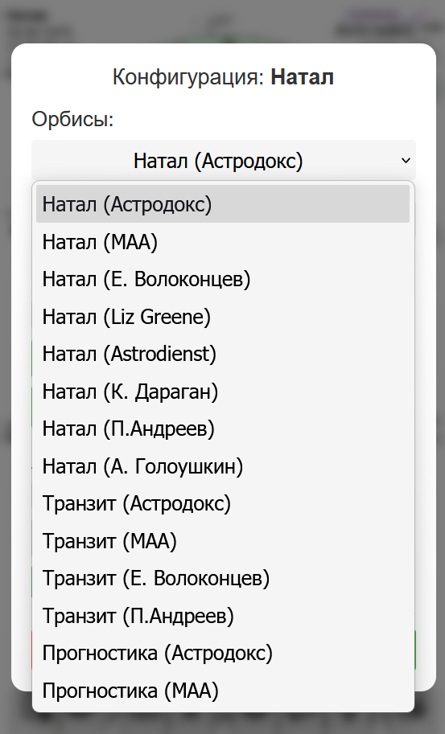Click the Орбисы label text
445x734 pixels.
tap(72, 119)
